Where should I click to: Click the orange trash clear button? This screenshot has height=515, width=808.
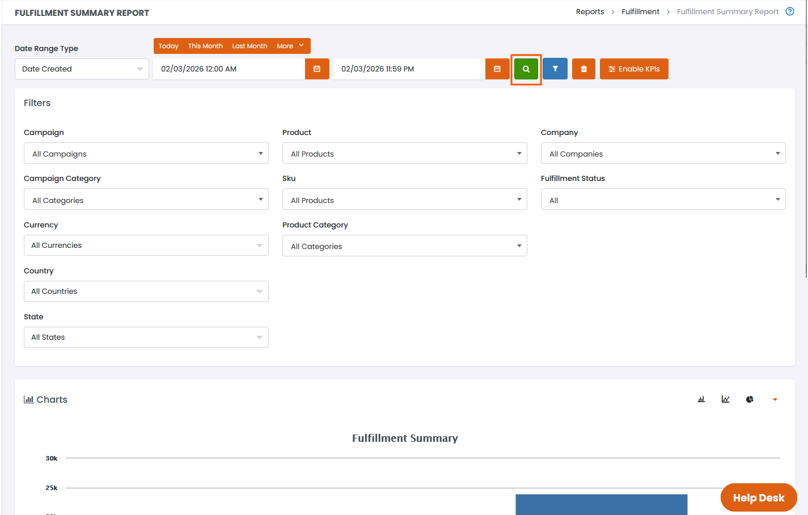[583, 69]
